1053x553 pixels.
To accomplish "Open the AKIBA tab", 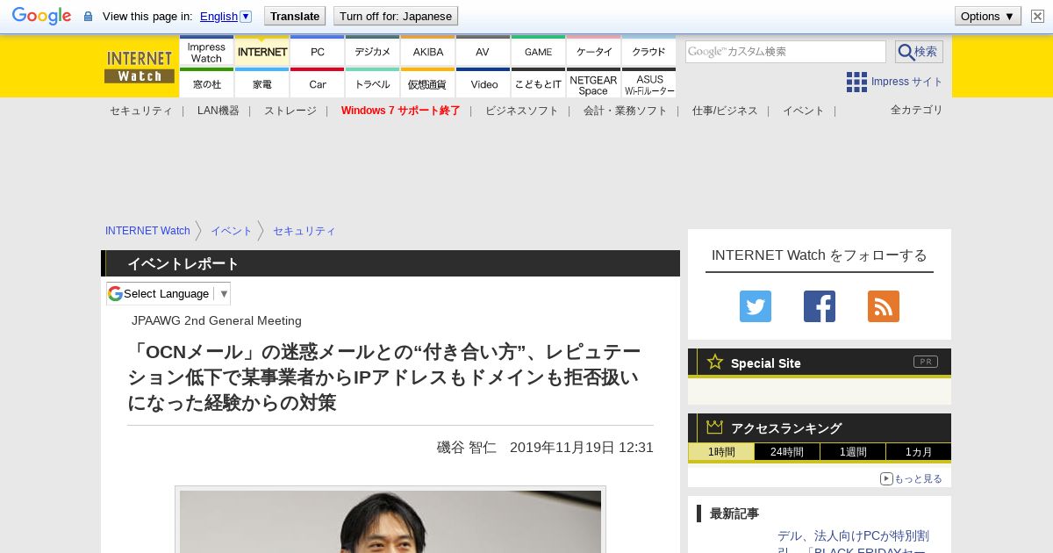I will (x=427, y=52).
